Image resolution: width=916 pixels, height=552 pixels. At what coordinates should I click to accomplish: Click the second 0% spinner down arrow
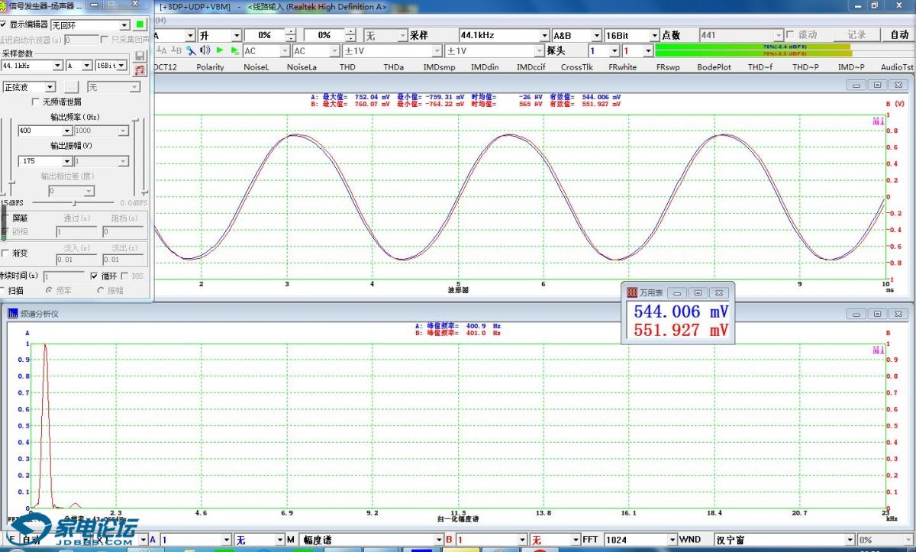(x=350, y=39)
